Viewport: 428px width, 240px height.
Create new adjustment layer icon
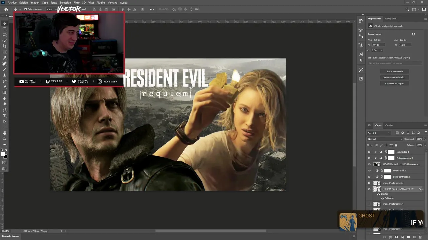tap(402, 237)
